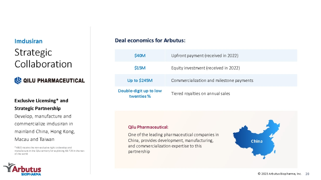Click the Arbutus Biopharma tree logo
Viewport: 321px width, 180px height.
point(22,169)
